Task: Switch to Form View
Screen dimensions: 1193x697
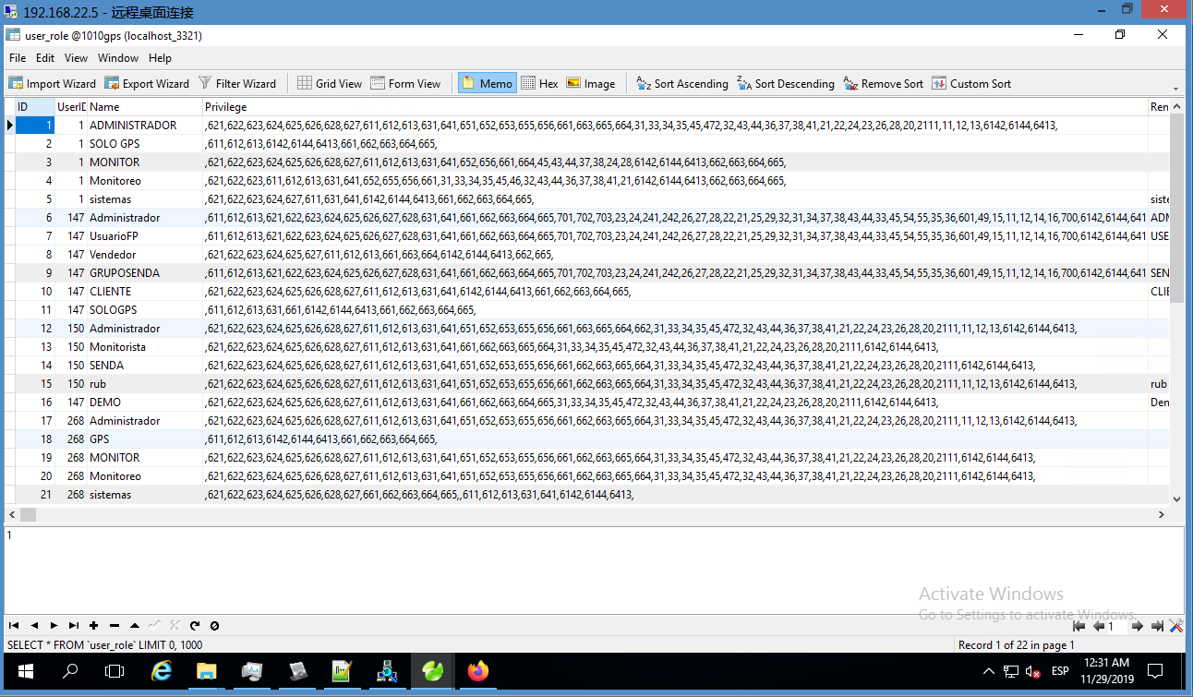Action: (x=405, y=83)
